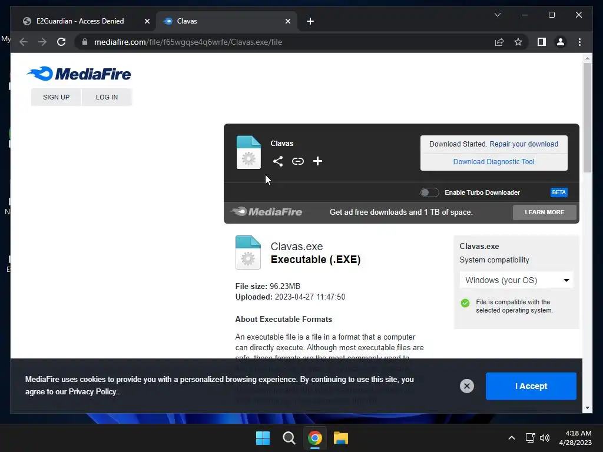Click the "File size: 96.23MB" text
This screenshot has width=603, height=452.
click(268, 287)
